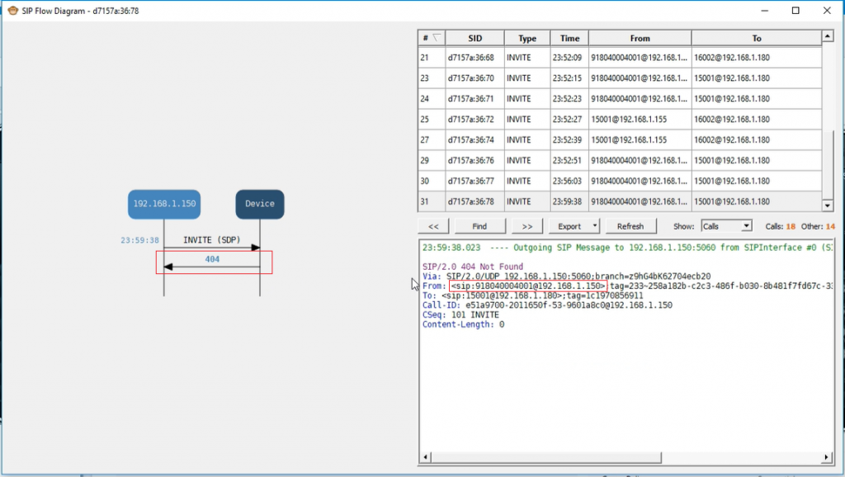Click the From column header
Screen dimensions: 845x477
640,37
